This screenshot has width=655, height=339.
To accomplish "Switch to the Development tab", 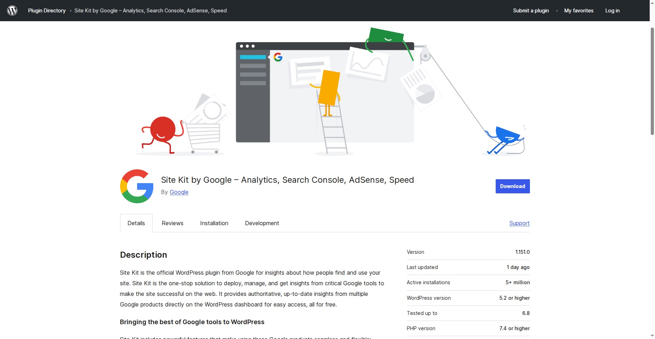I will click(262, 223).
